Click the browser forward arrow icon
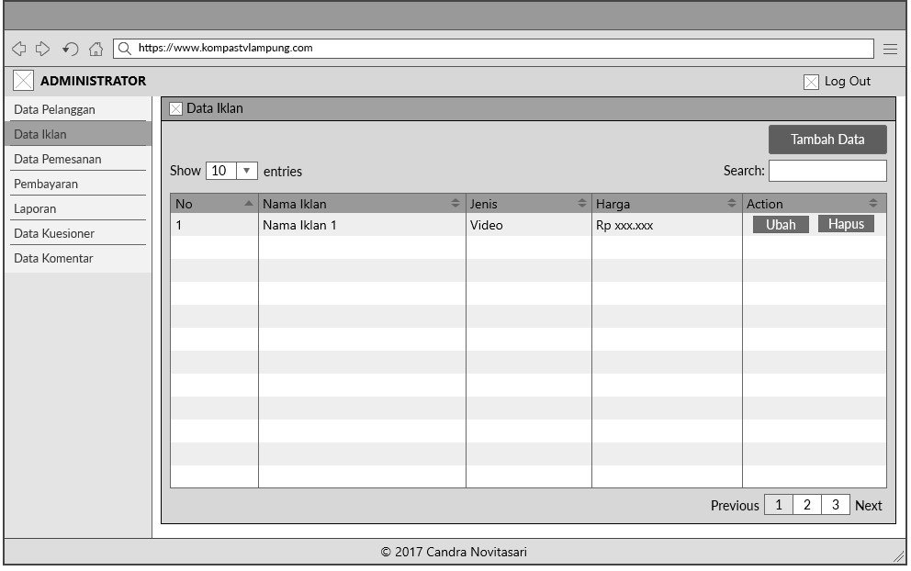 coord(43,49)
